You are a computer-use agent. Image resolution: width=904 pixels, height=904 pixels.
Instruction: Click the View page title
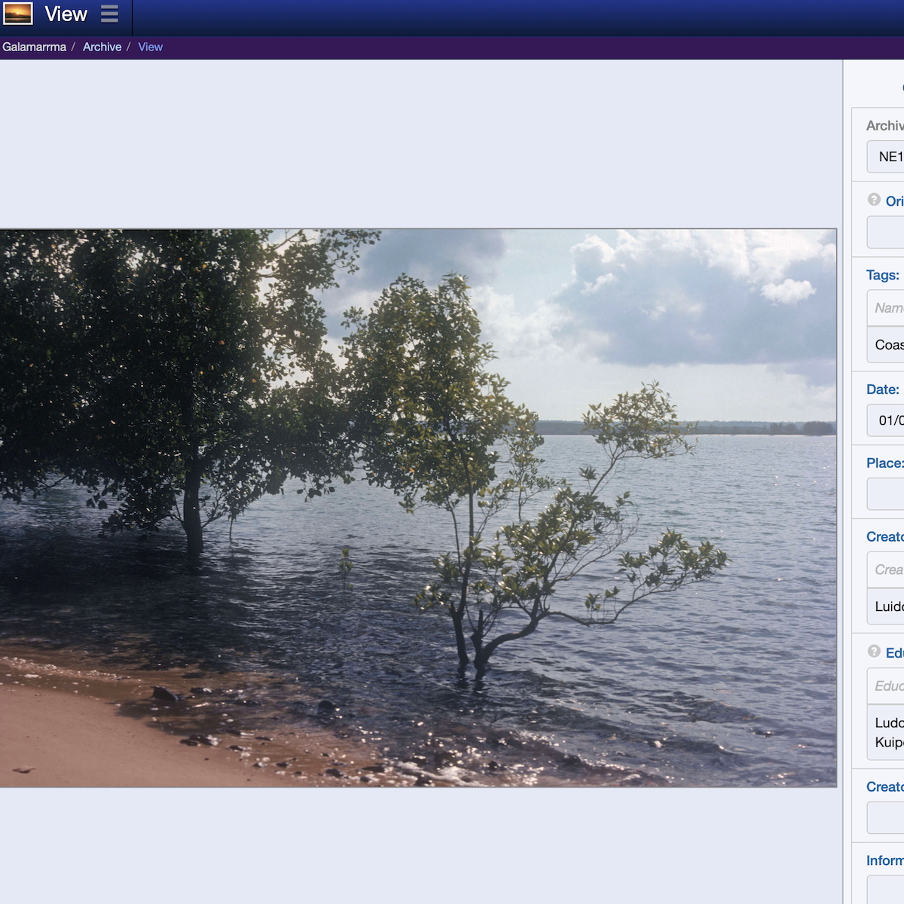click(66, 14)
